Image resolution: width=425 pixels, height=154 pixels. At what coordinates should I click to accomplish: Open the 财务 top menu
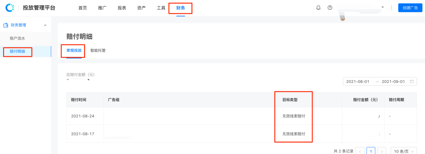(181, 8)
